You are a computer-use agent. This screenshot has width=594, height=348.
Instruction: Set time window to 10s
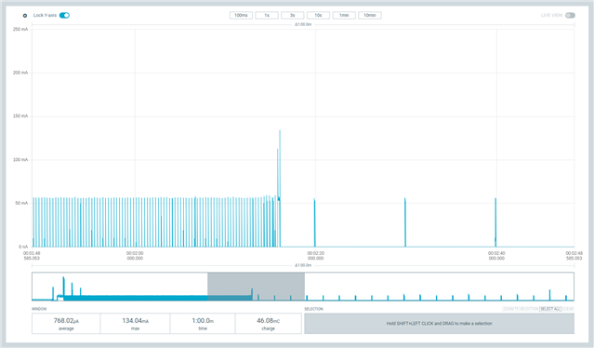click(318, 15)
